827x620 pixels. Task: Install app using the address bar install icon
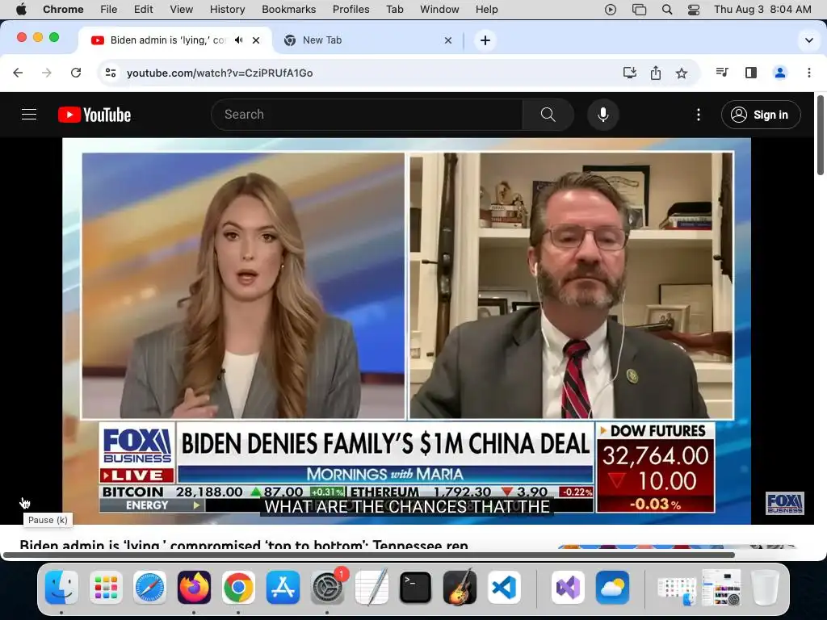coord(629,73)
